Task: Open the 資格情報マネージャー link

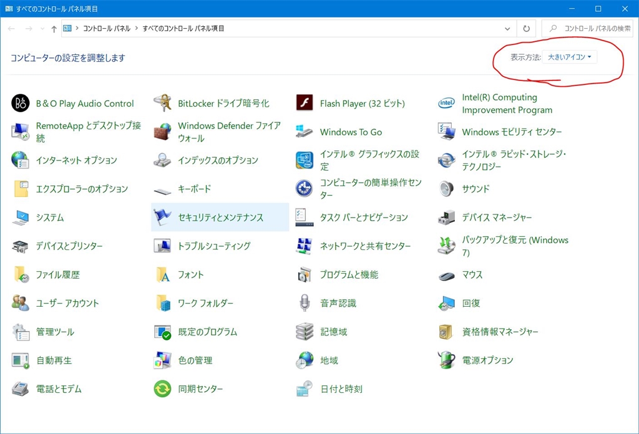Action: click(x=500, y=332)
